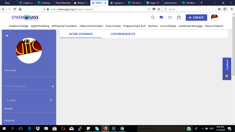Remove the Greek language entry
The width and height of the screenshot is (235, 132).
(x=51, y=100)
